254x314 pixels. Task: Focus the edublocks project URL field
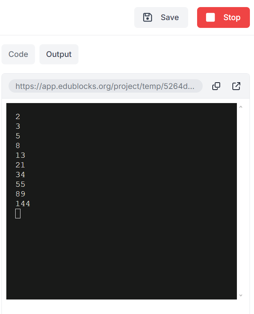click(x=106, y=86)
